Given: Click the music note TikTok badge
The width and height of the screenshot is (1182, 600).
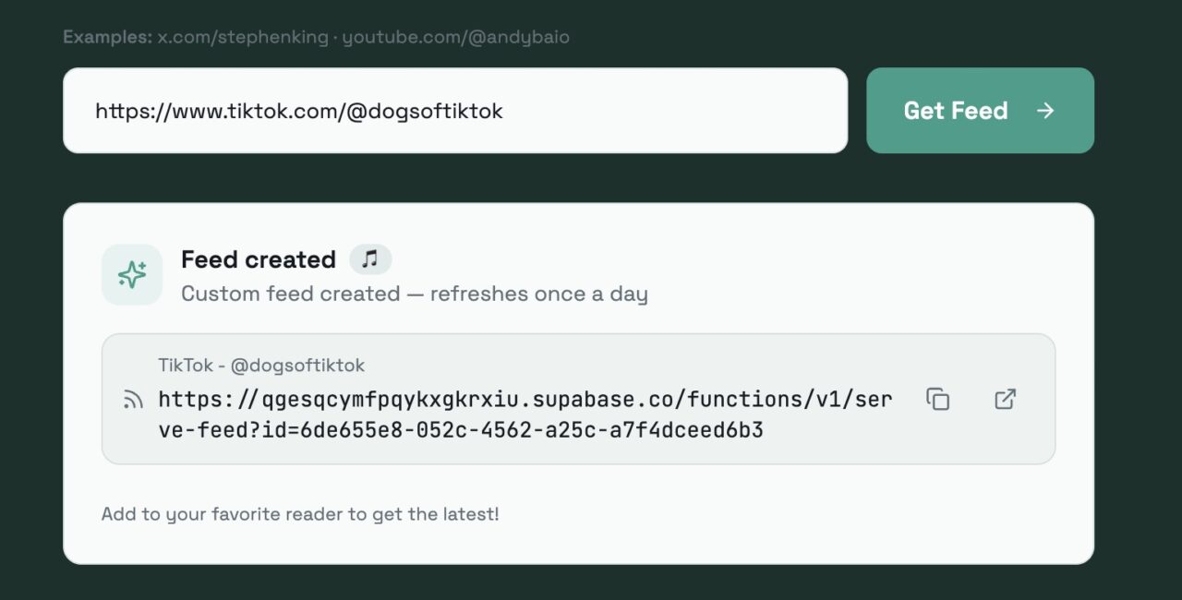Looking at the screenshot, I should pos(370,259).
